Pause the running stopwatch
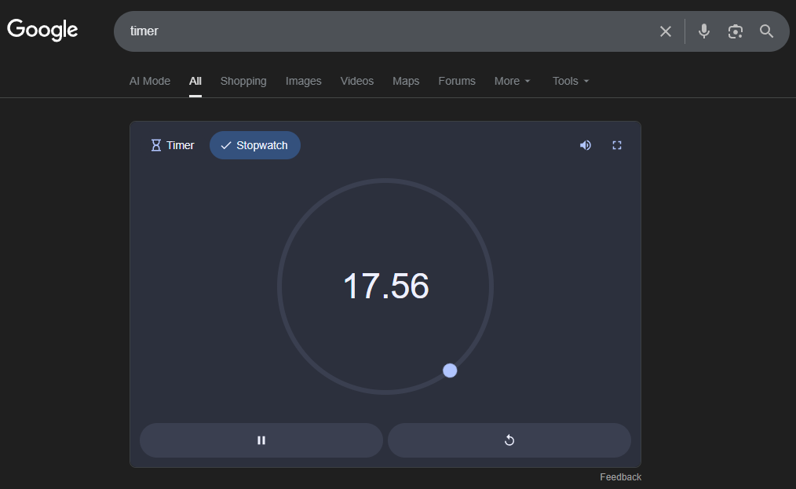The height and width of the screenshot is (489, 796). tap(261, 440)
